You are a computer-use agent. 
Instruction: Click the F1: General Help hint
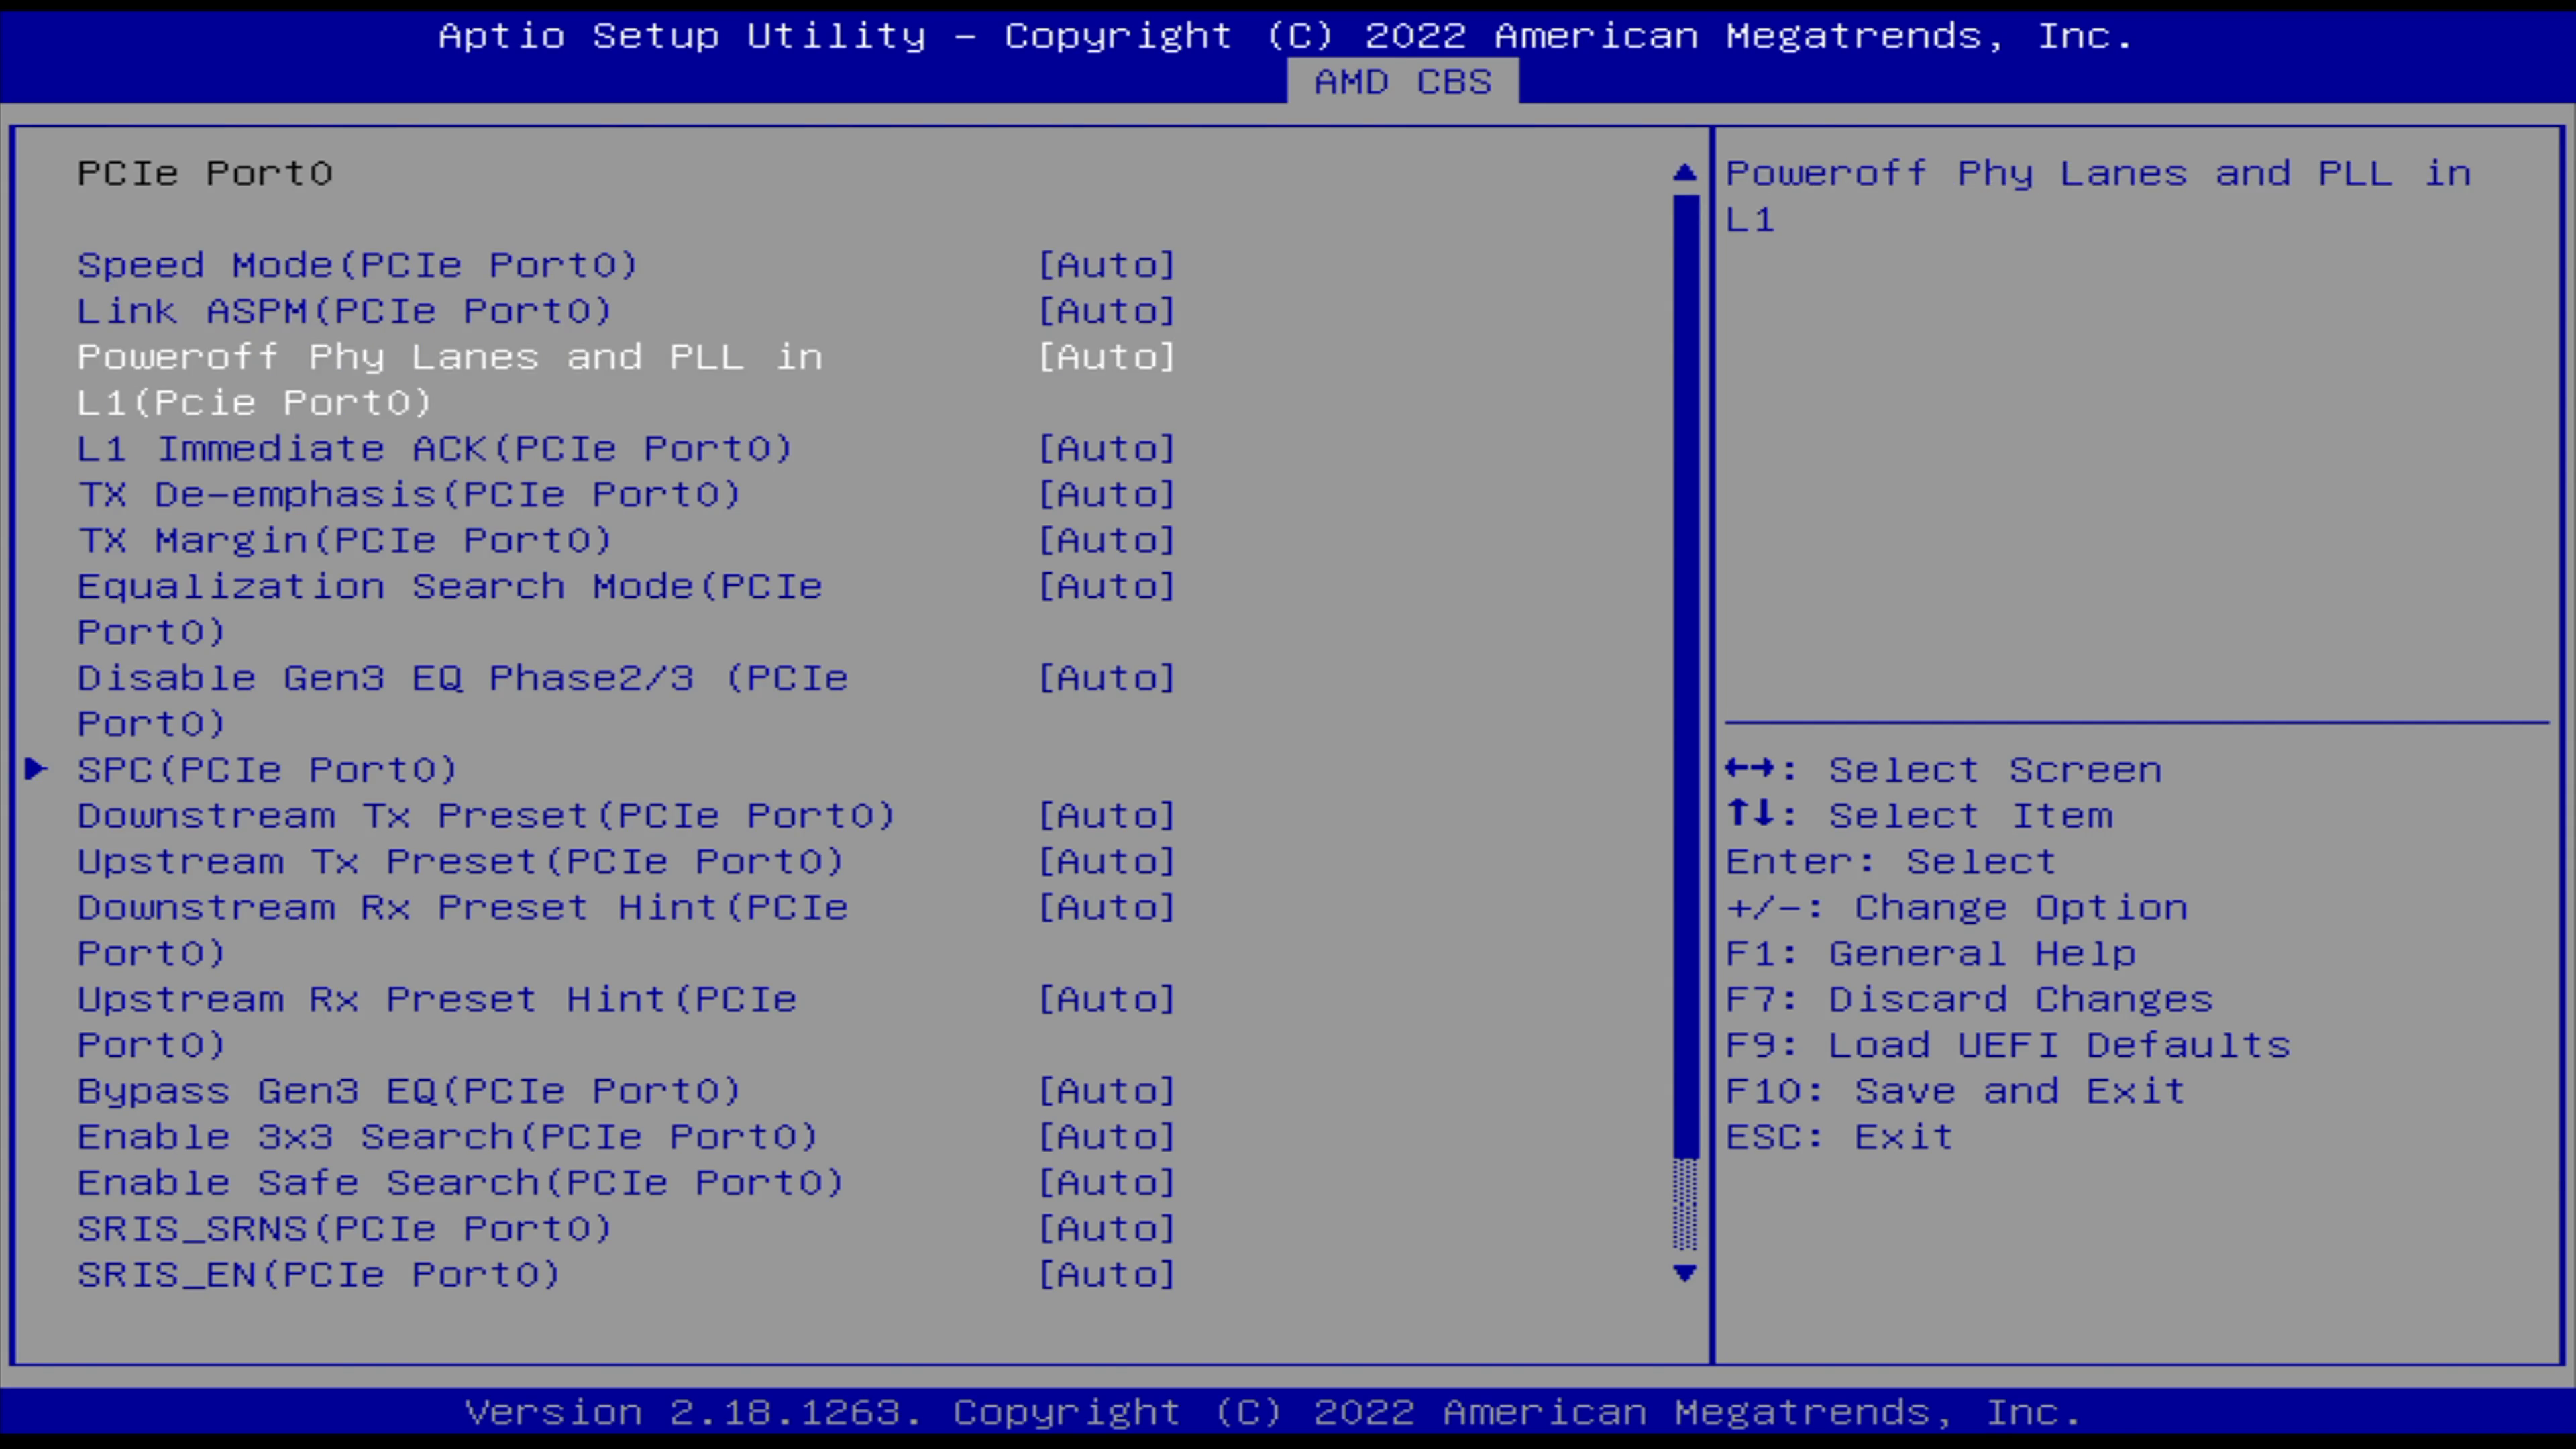click(x=1931, y=954)
